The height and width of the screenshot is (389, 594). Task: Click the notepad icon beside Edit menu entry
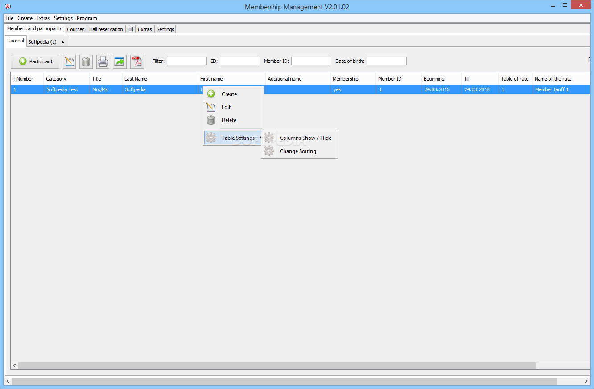click(211, 107)
